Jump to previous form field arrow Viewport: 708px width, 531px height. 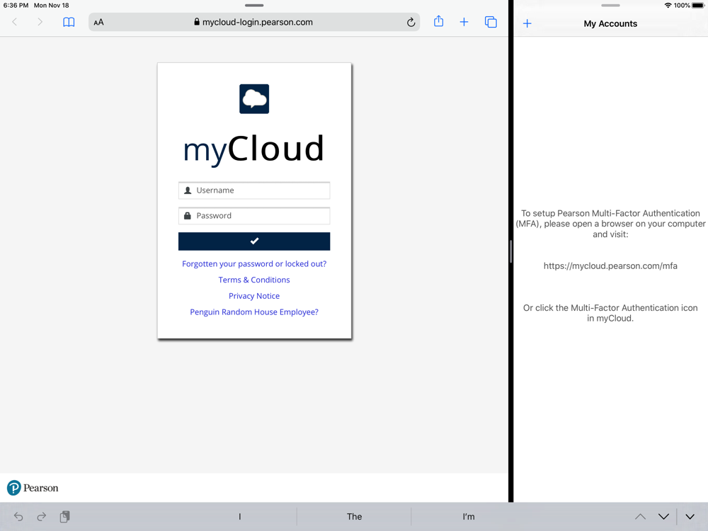tap(640, 517)
